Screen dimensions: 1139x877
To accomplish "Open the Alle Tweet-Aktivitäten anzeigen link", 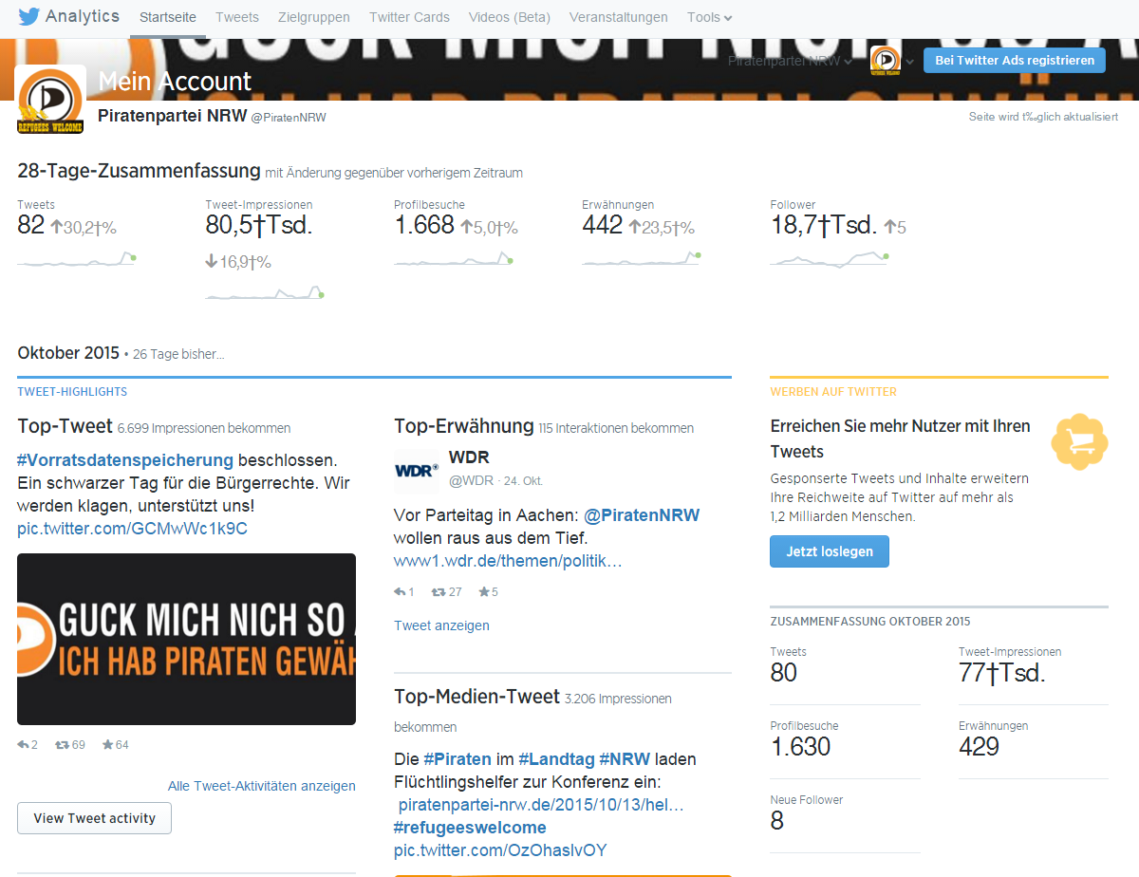I will 262,786.
